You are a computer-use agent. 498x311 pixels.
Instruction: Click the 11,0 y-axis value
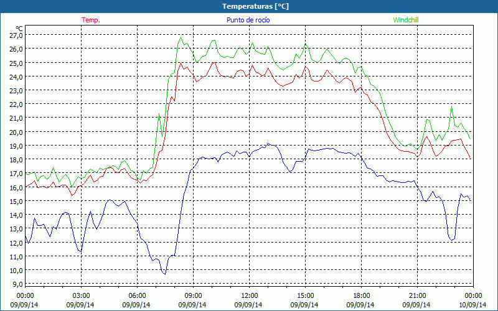tap(16, 256)
